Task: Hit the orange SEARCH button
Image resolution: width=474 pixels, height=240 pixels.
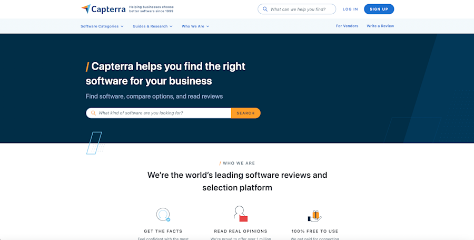Action: [x=246, y=113]
